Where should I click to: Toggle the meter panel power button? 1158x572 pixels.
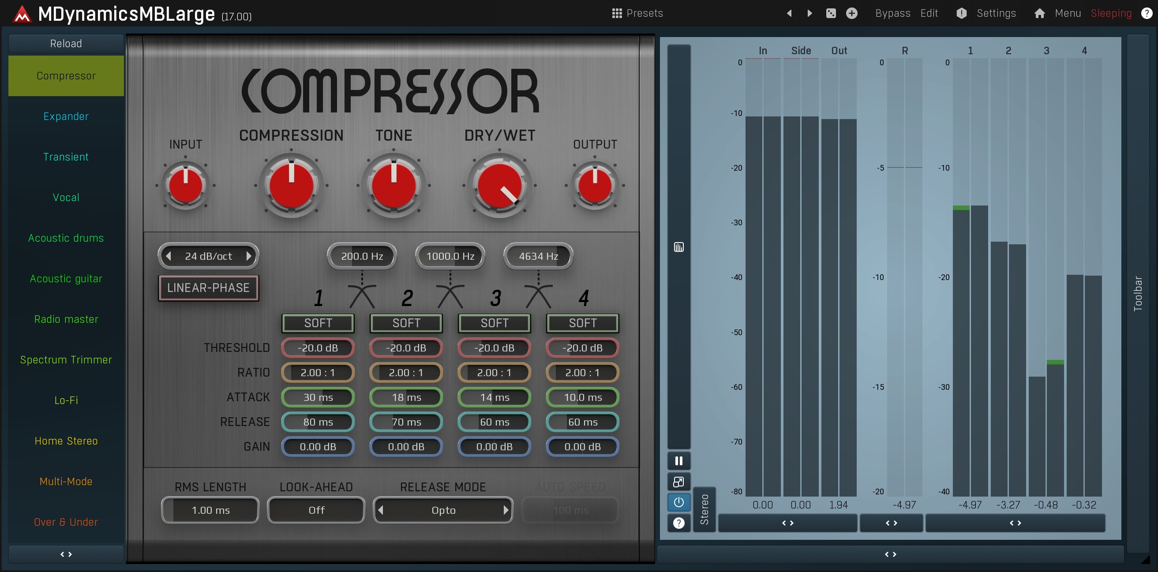tap(678, 502)
